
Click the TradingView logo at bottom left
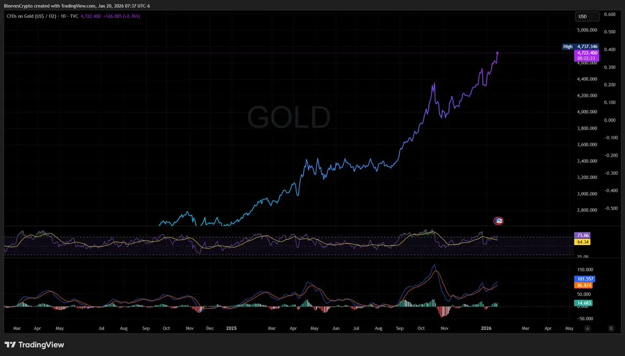pyautogui.click(x=34, y=345)
